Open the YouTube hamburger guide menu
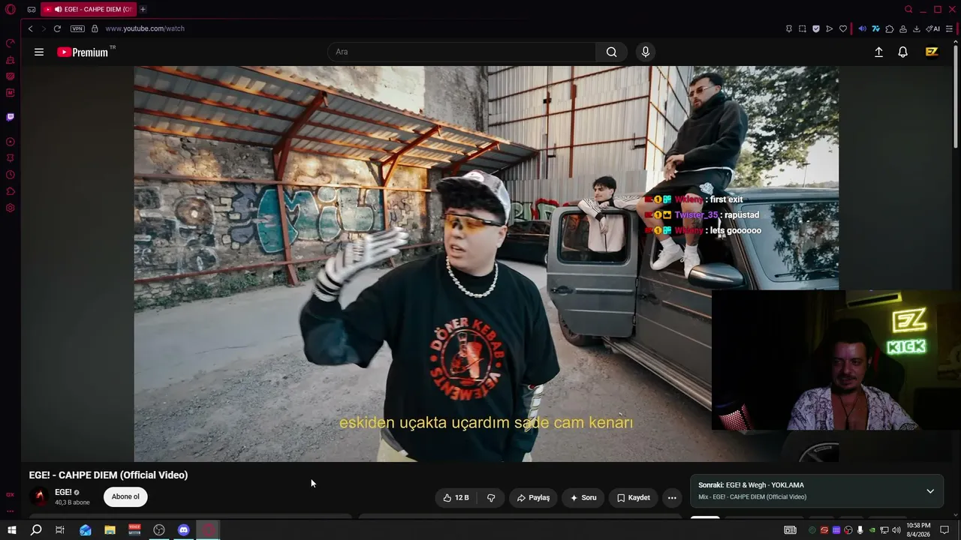961x540 pixels. tap(39, 52)
